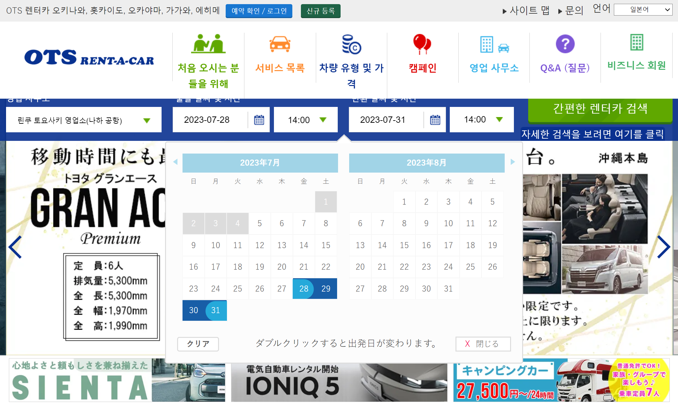678x408 pixels.
Task: Click the first-time visitors people icon
Action: pos(208,43)
